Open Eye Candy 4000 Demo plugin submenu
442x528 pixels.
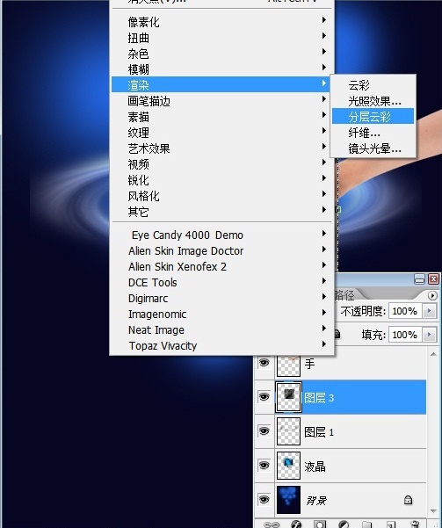222,235
